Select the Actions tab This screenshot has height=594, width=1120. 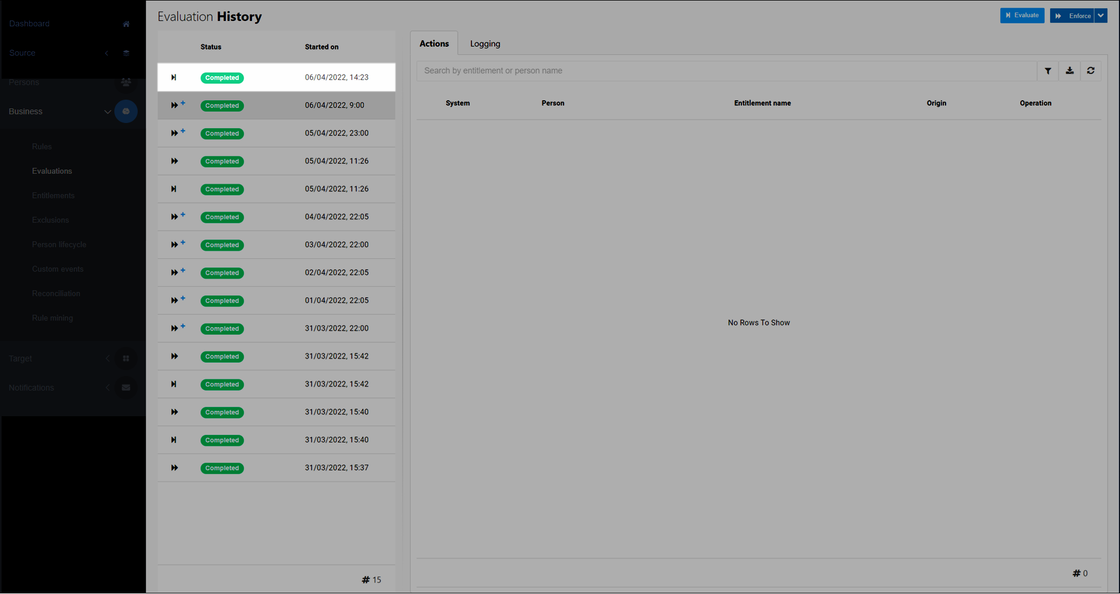[x=434, y=44]
